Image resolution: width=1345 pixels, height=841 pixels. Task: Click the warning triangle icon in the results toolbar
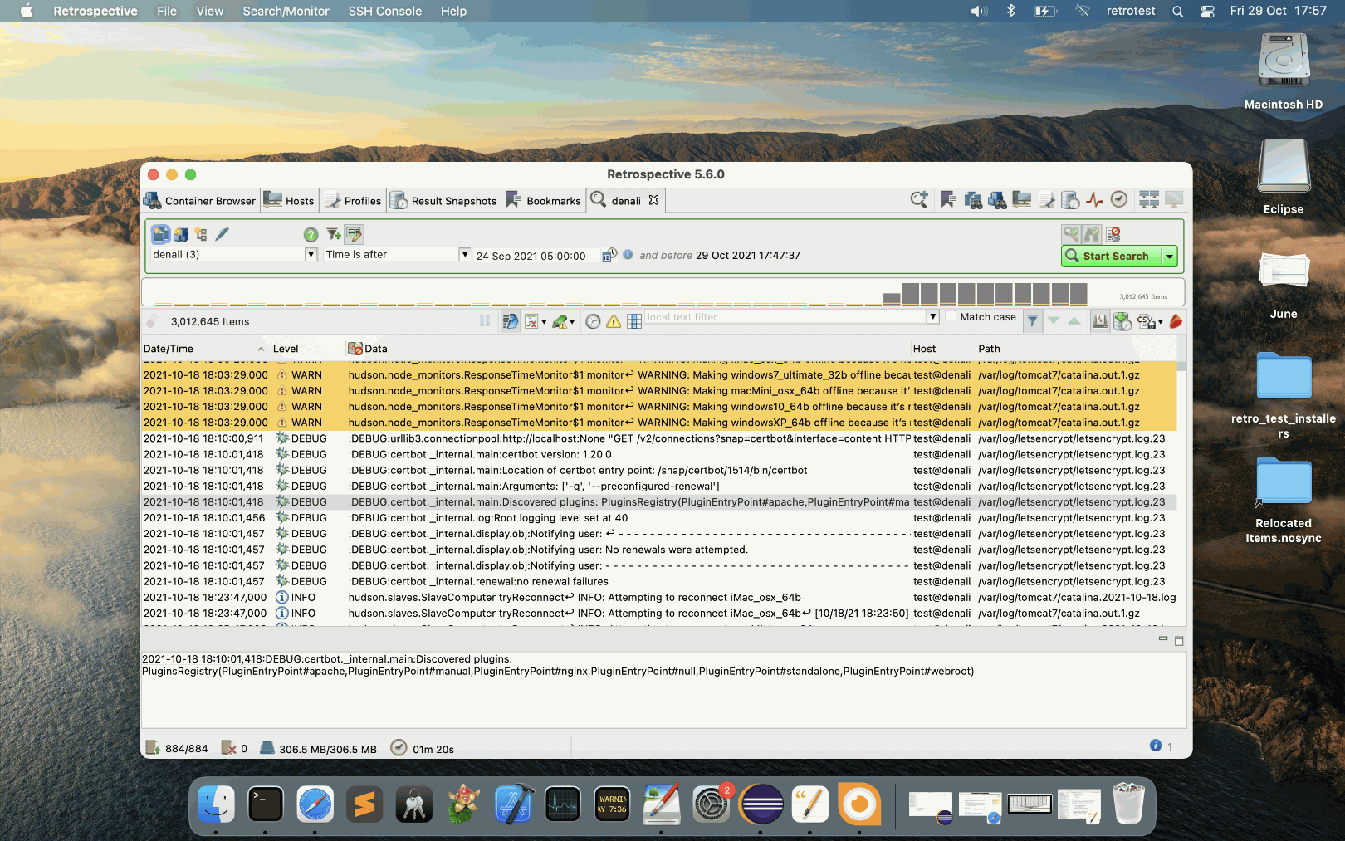coord(614,322)
